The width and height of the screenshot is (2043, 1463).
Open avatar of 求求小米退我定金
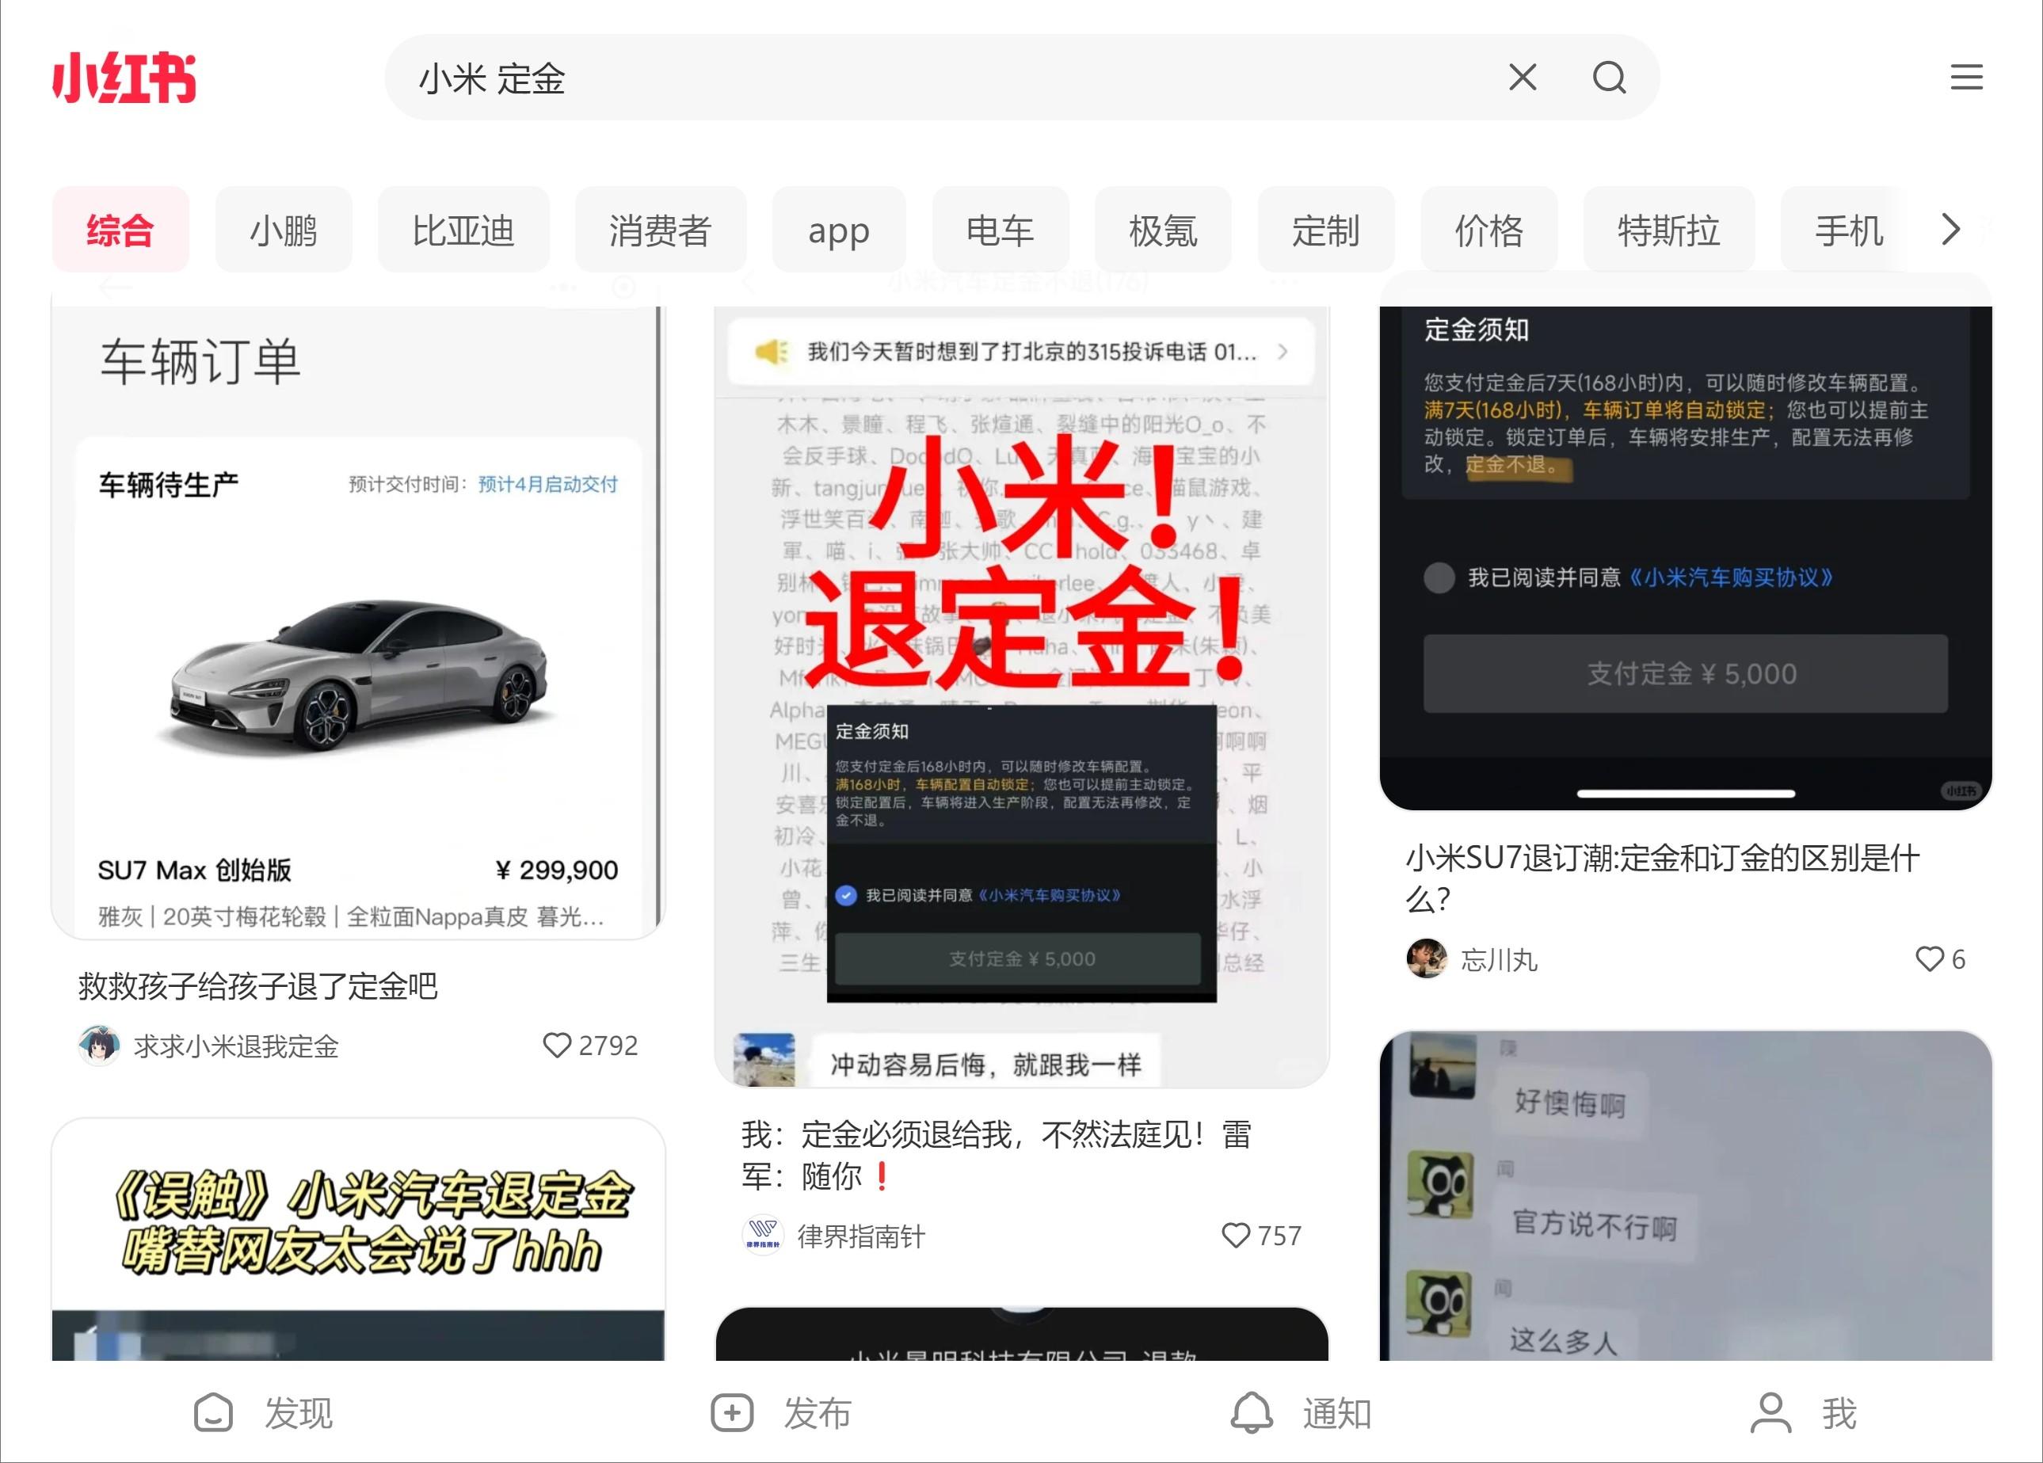click(99, 1045)
